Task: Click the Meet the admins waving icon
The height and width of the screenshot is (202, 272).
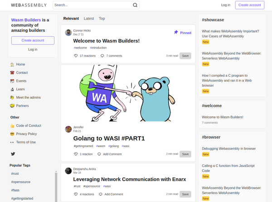Action: click(x=12, y=98)
